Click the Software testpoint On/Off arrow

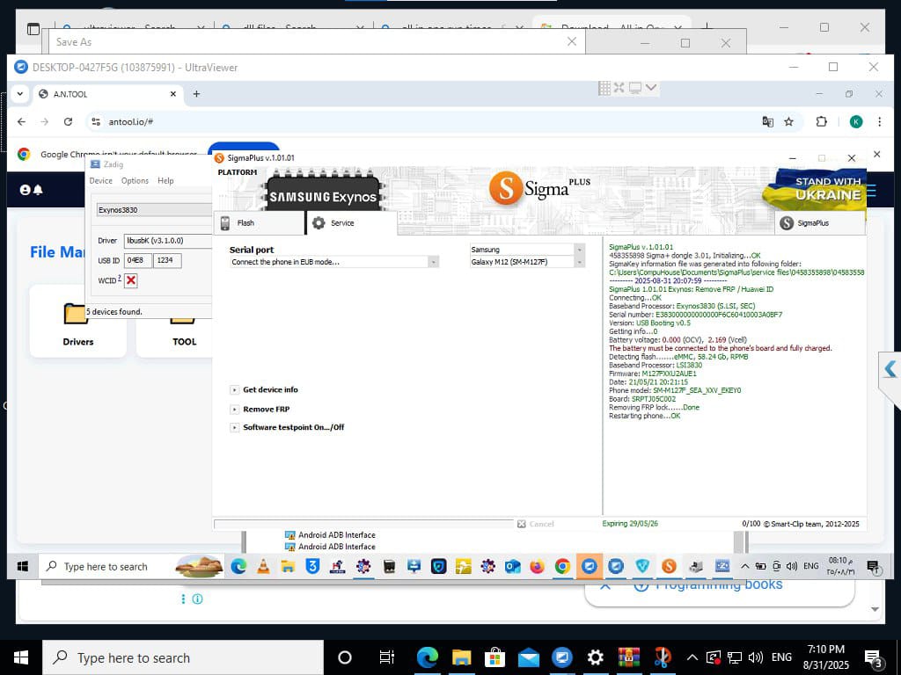tap(234, 428)
